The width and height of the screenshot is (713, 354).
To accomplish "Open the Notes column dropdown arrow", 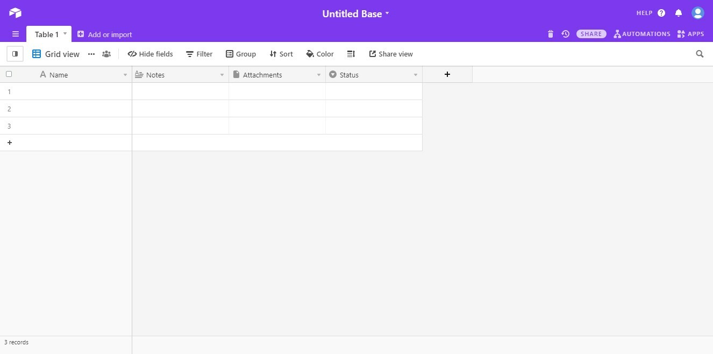I will point(222,75).
